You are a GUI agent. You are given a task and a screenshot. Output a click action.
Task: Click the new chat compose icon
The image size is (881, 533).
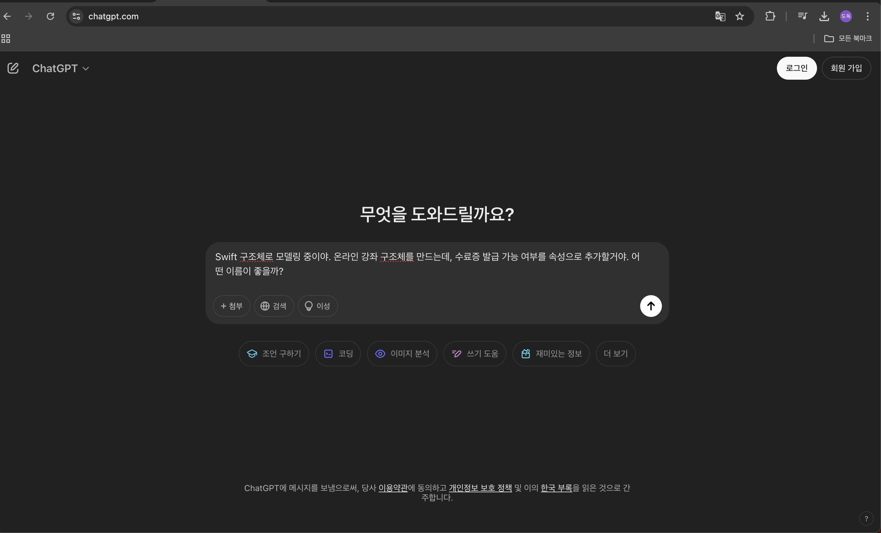click(13, 68)
